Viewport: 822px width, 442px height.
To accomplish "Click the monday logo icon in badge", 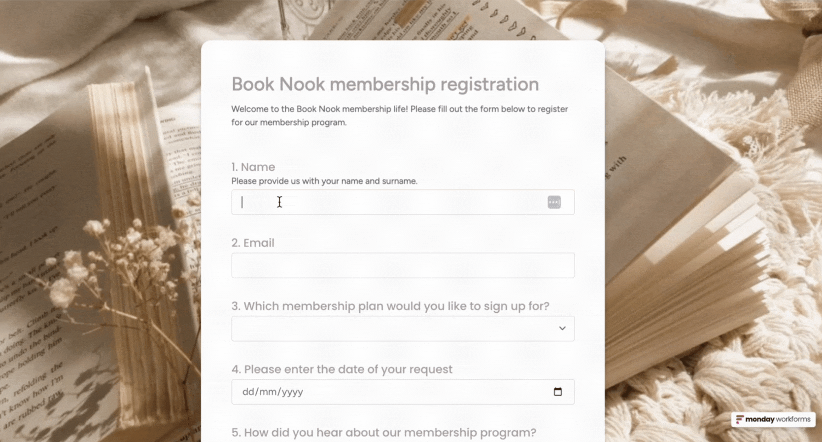I will 740,419.
